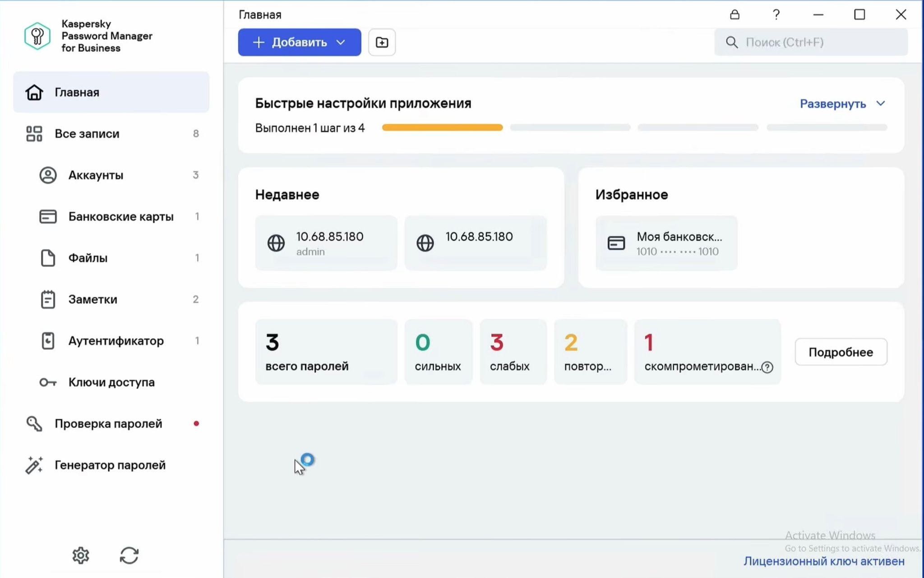Open help via the question mark icon

point(776,14)
